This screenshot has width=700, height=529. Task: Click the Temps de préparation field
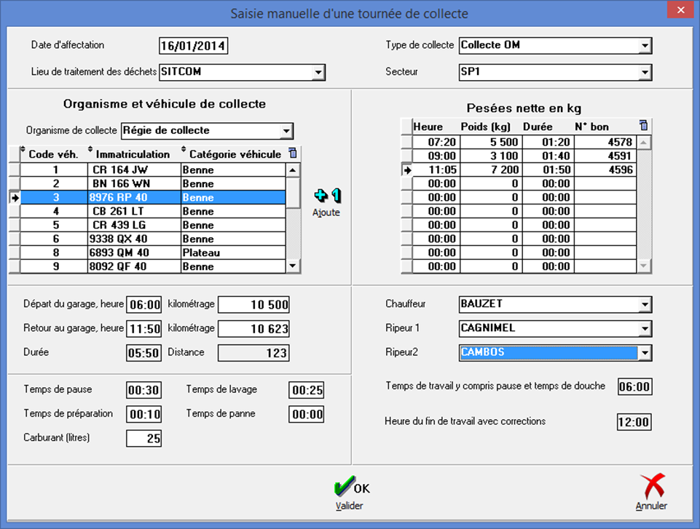pos(143,414)
